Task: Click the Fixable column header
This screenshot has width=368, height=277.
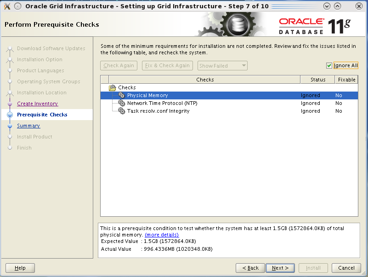Action: 346,80
